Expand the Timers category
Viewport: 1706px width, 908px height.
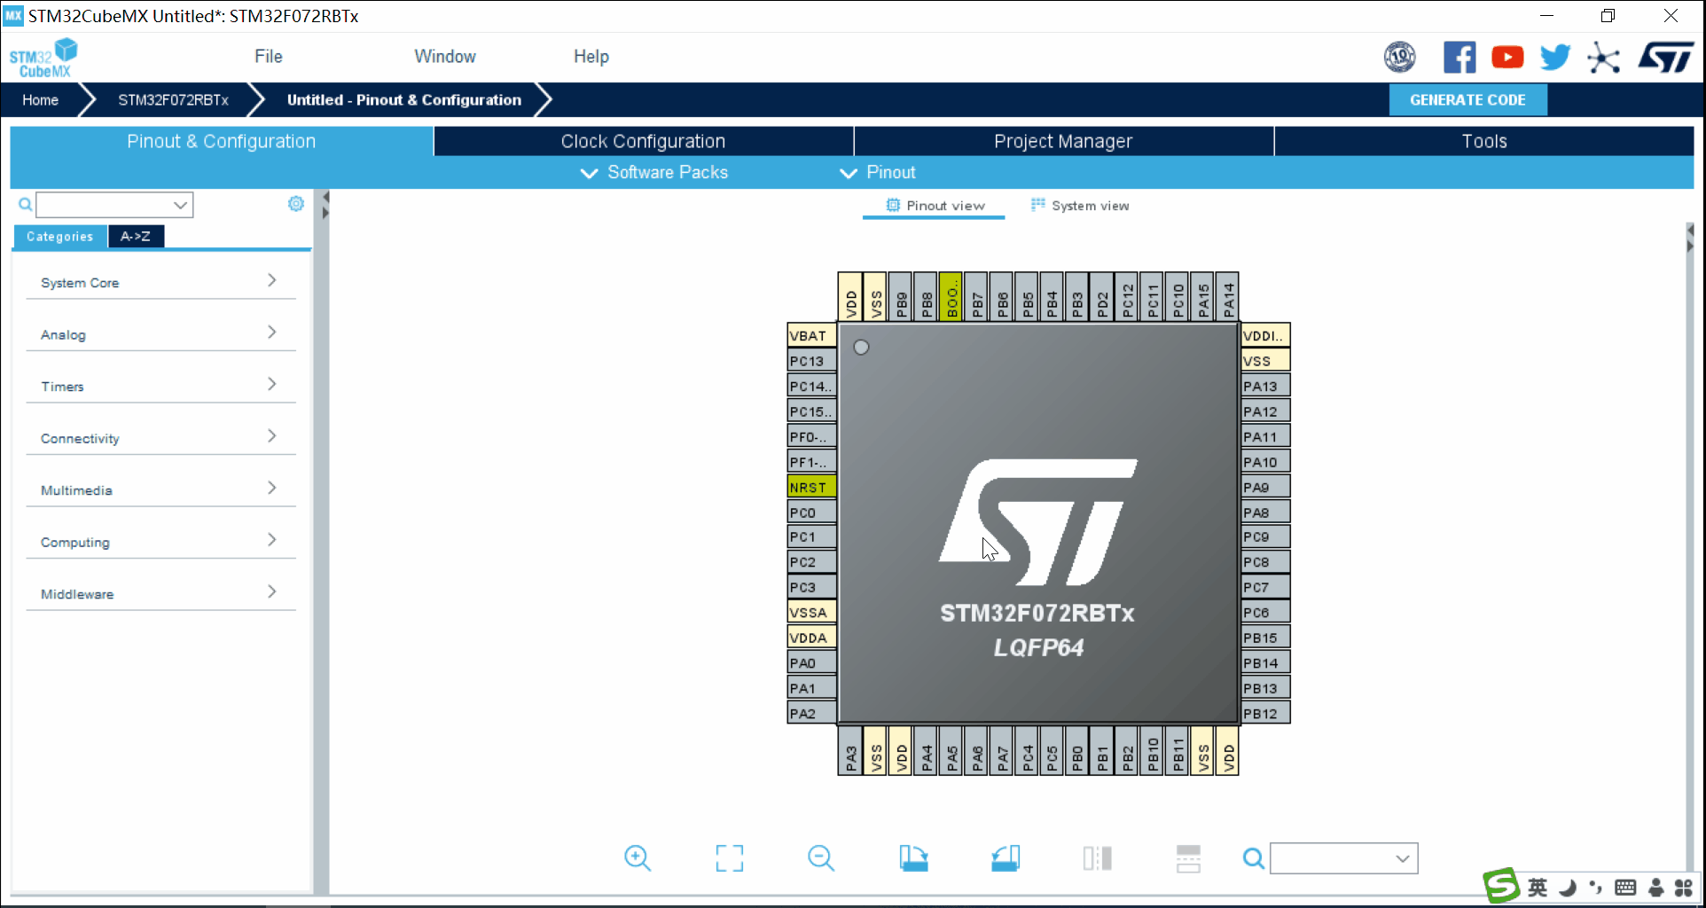[x=160, y=386]
